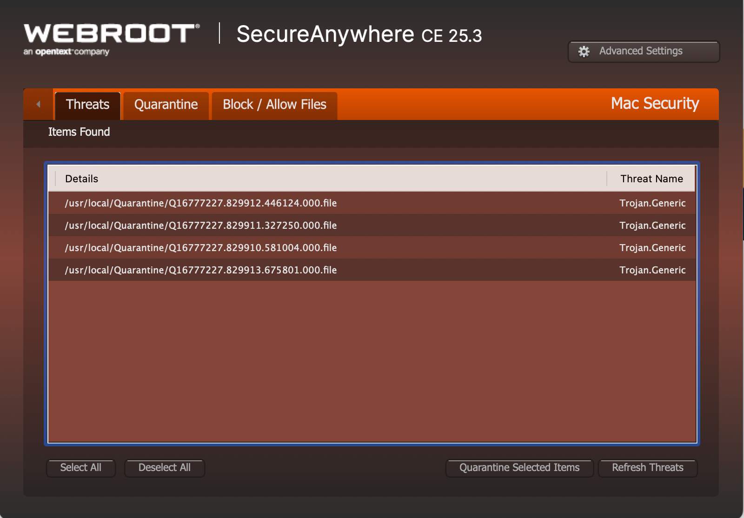Click Trojan.Generic for the 829913.675801 file
The height and width of the screenshot is (518, 744).
[652, 270]
